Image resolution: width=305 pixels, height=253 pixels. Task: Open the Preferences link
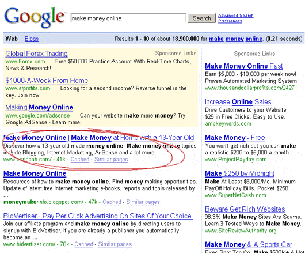click(230, 21)
